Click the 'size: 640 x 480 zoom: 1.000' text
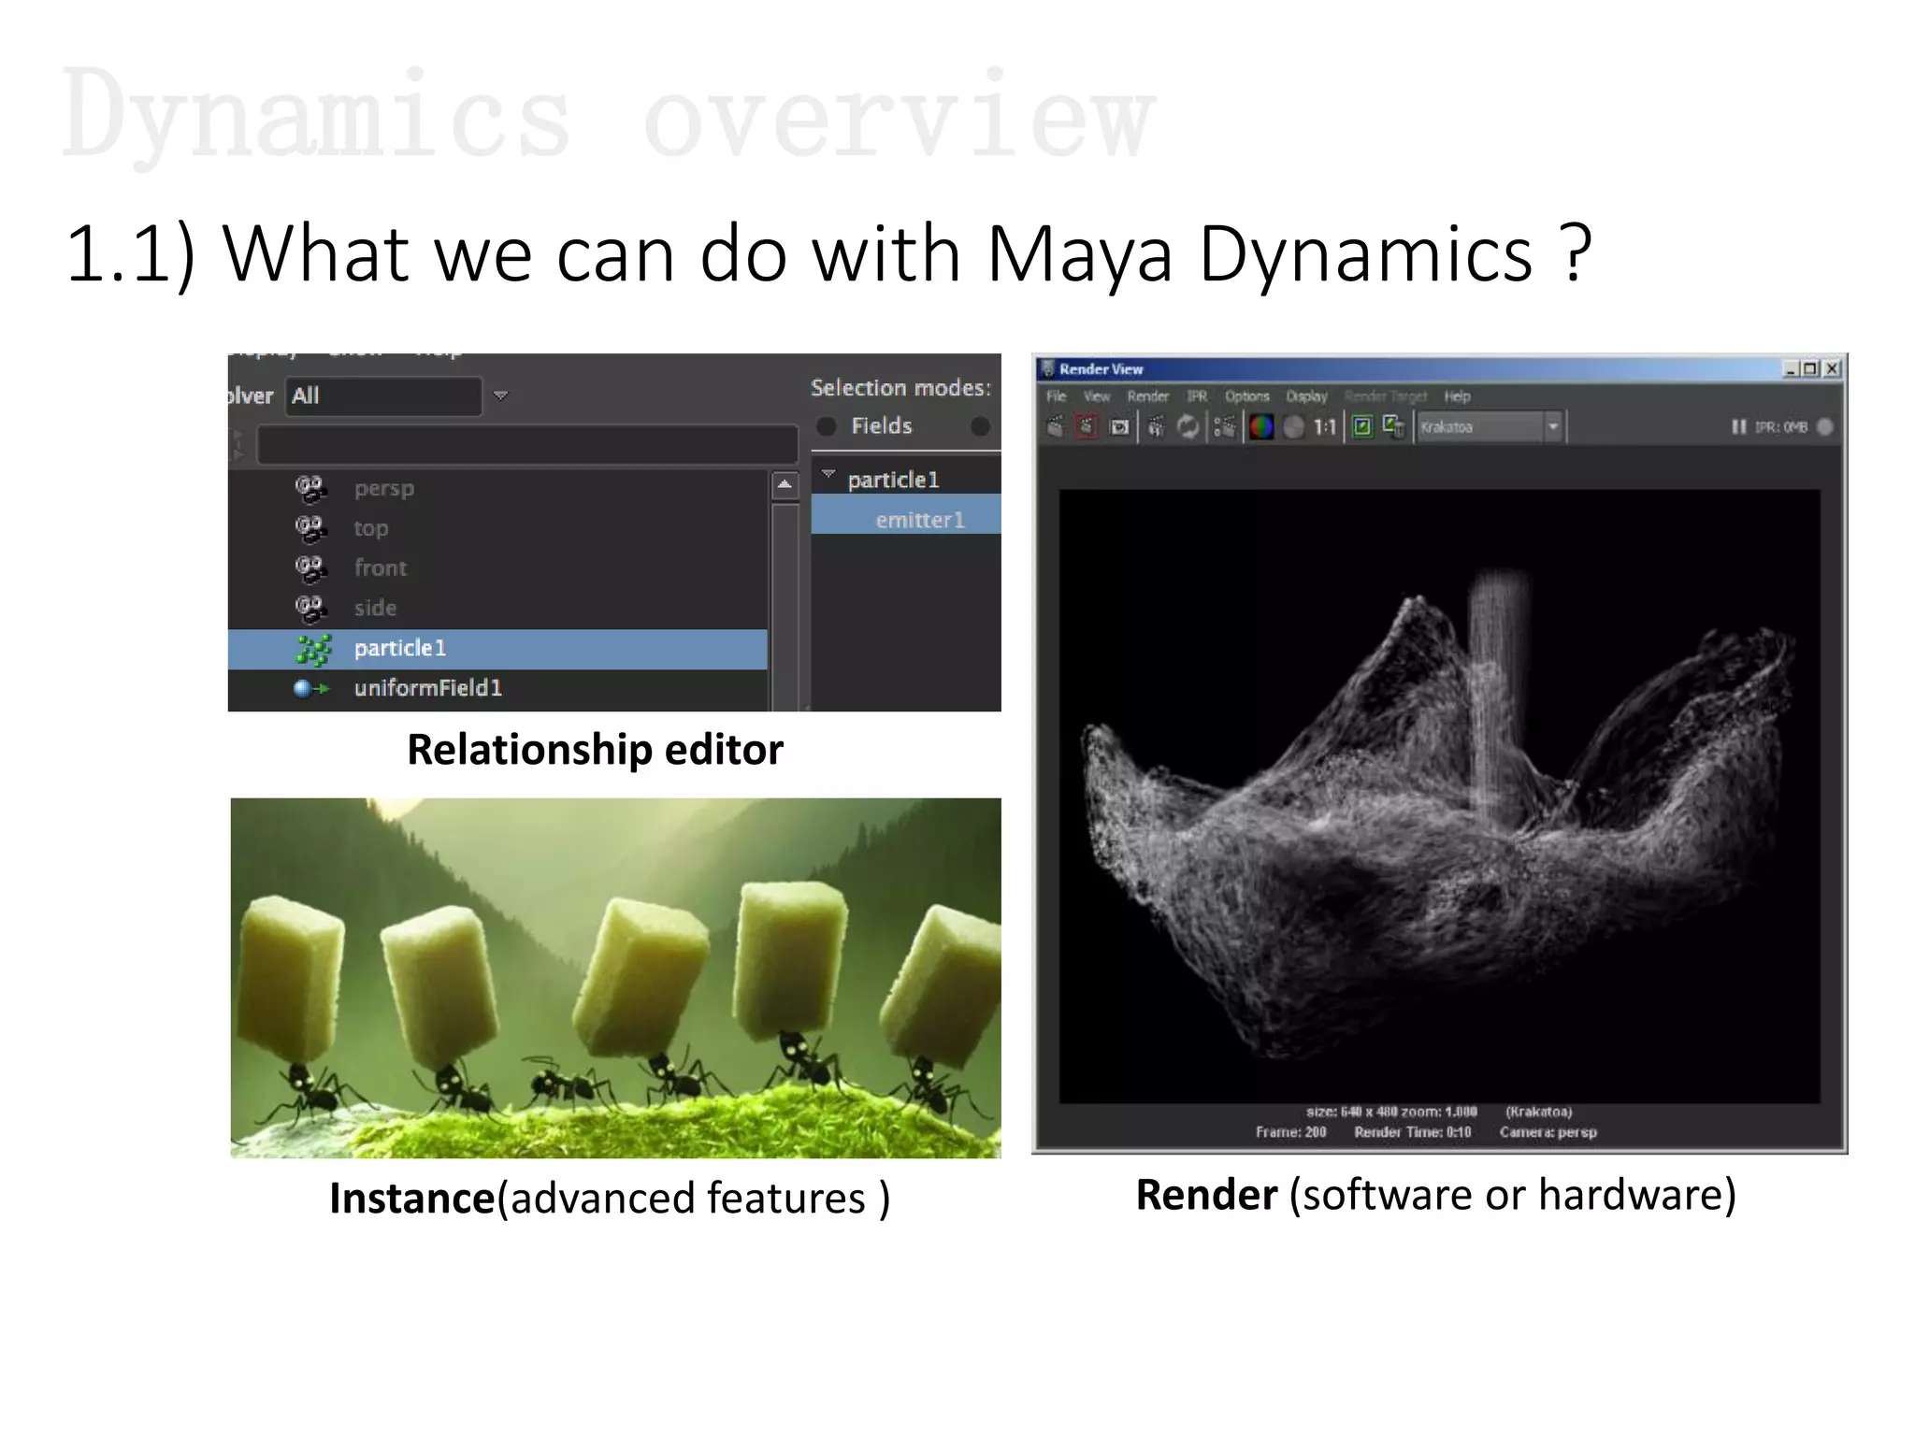This screenshot has height=1436, width=1915. [x=1391, y=1112]
